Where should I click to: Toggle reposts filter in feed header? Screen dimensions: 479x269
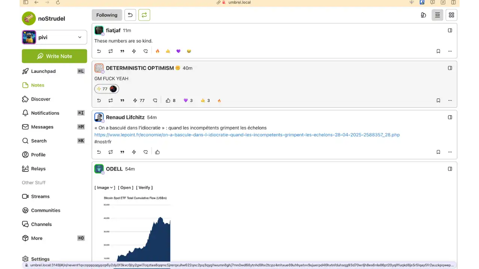[x=144, y=15]
